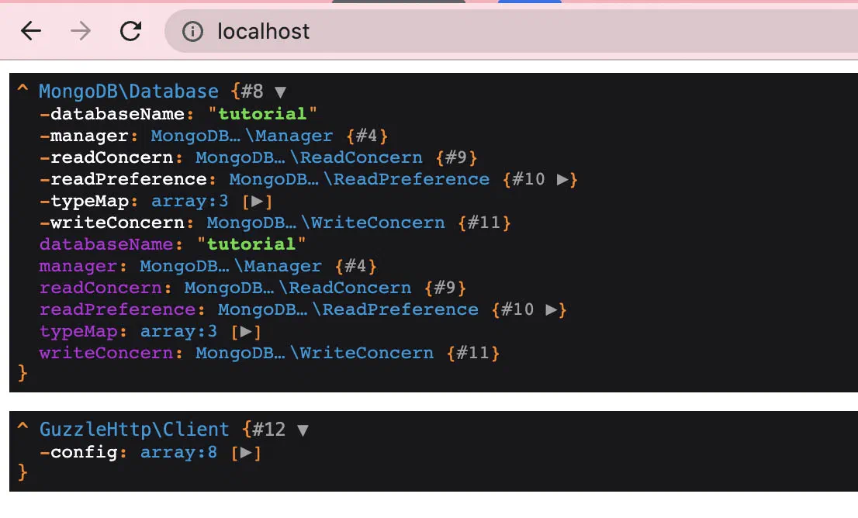This screenshot has height=518, width=858.
Task: Click purple manager MongoDB…\Manager class
Action: 230,266
